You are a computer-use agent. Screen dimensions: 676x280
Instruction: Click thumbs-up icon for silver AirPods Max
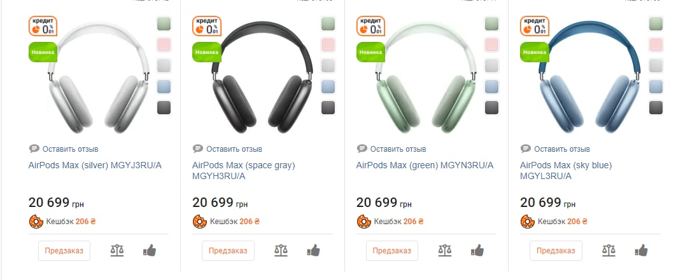pos(149,250)
